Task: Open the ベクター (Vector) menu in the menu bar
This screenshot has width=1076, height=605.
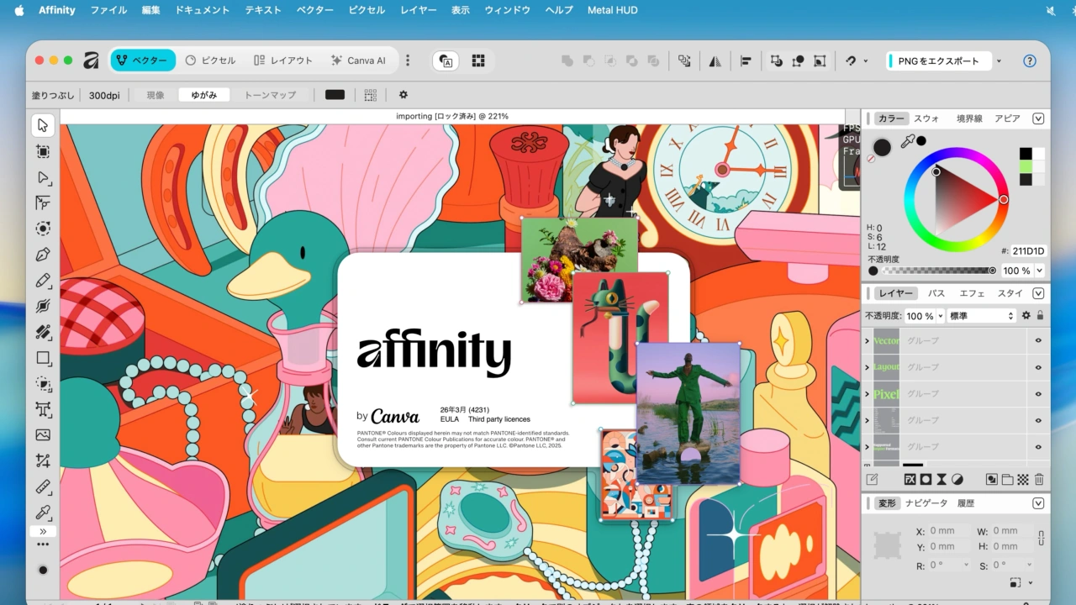Action: [x=314, y=9]
